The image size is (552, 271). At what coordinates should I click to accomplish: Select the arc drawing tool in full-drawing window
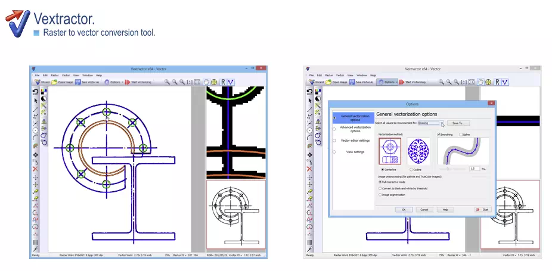[x=36, y=138]
